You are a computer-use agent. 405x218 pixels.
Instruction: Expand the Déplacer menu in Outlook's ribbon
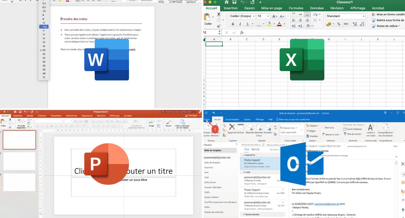(x=312, y=126)
